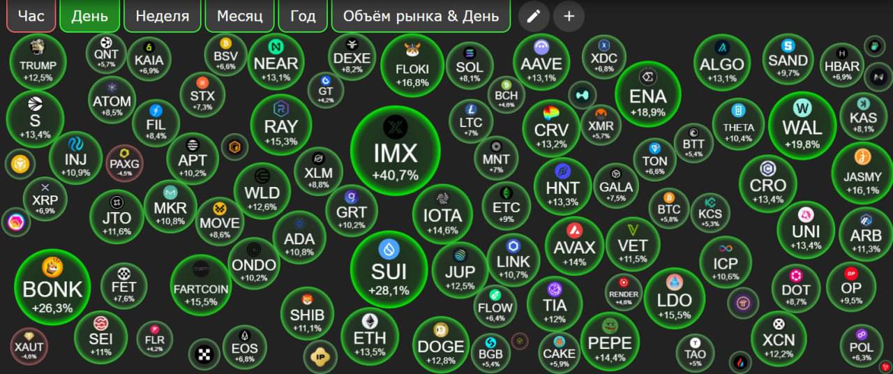The image size is (893, 374).
Task: Open the OP +9,5% bubble
Action: (x=851, y=287)
